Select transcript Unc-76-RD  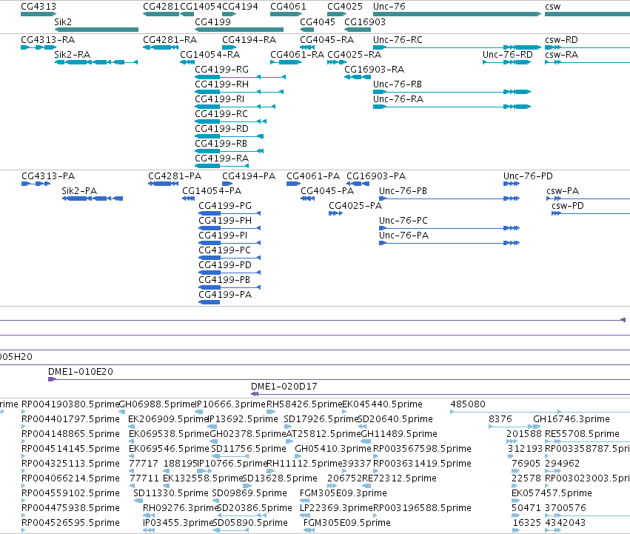tap(507, 62)
